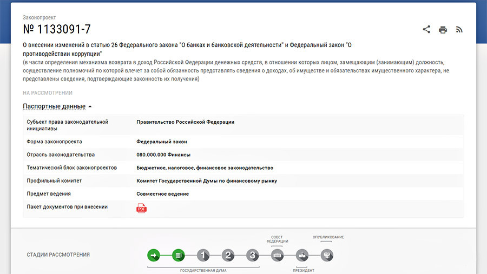Screen dimensions: 487x274
Task: Print the bill page
Action: [x=443, y=30]
